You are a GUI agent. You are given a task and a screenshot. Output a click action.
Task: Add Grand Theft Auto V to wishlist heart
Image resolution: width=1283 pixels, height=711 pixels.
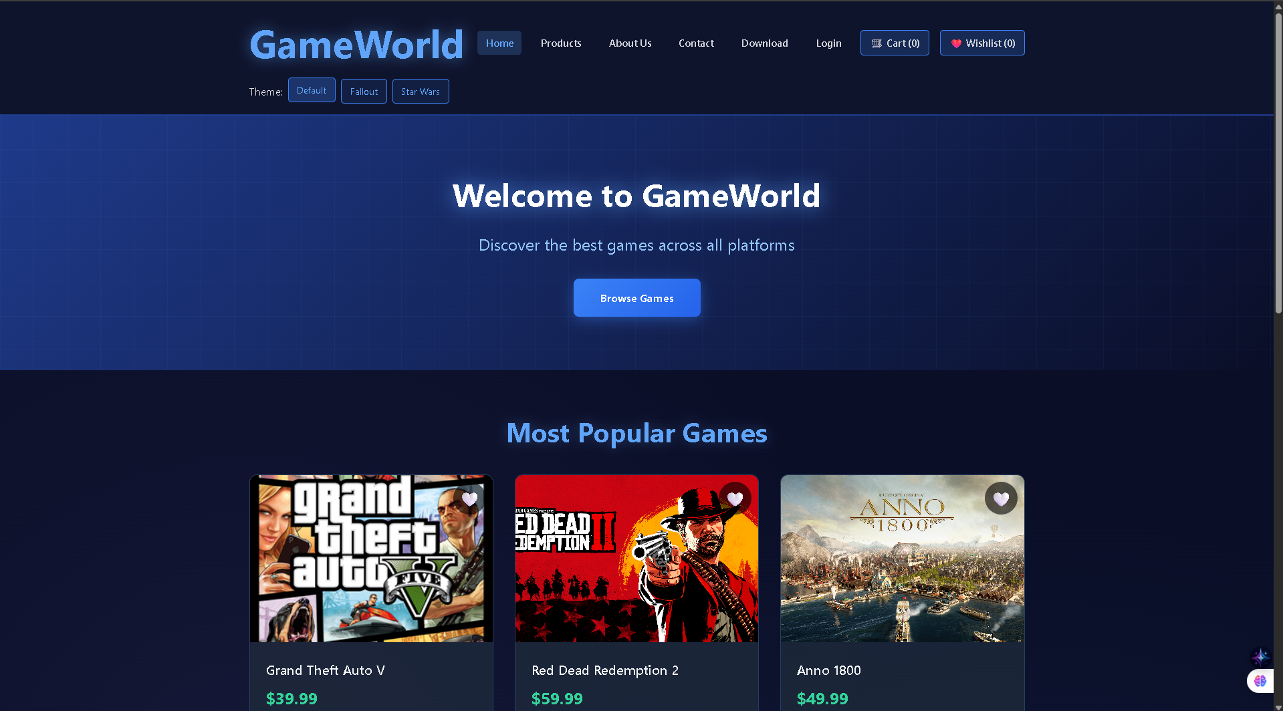click(469, 499)
